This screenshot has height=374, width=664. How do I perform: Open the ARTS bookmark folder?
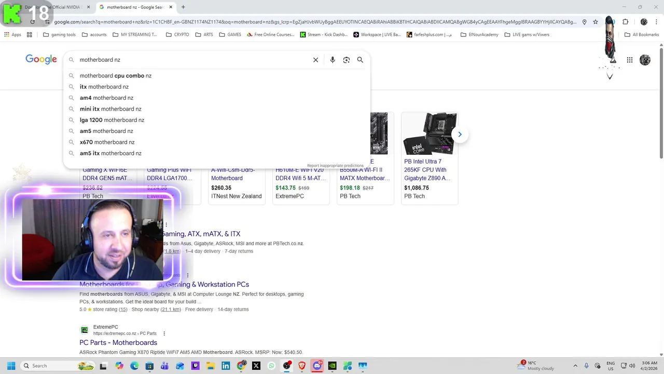204,35
